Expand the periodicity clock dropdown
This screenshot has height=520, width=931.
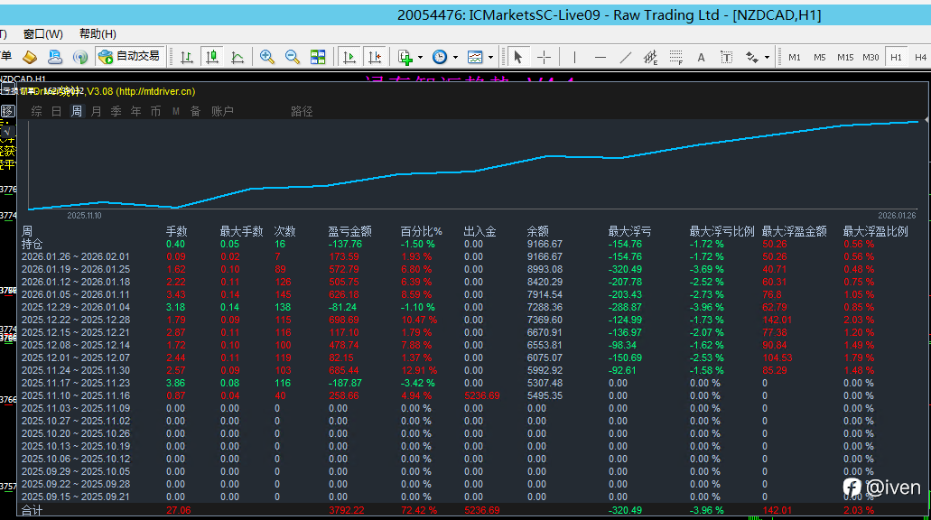pos(454,57)
